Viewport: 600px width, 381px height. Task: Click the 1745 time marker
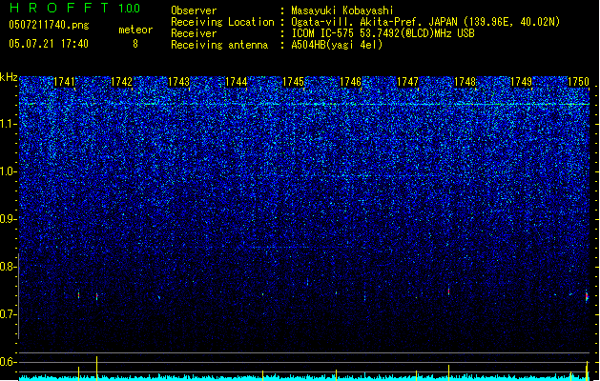pyautogui.click(x=293, y=82)
